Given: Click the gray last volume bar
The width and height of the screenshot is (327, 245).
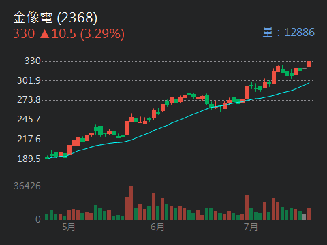Looking at the screenshot, I should (305, 216).
